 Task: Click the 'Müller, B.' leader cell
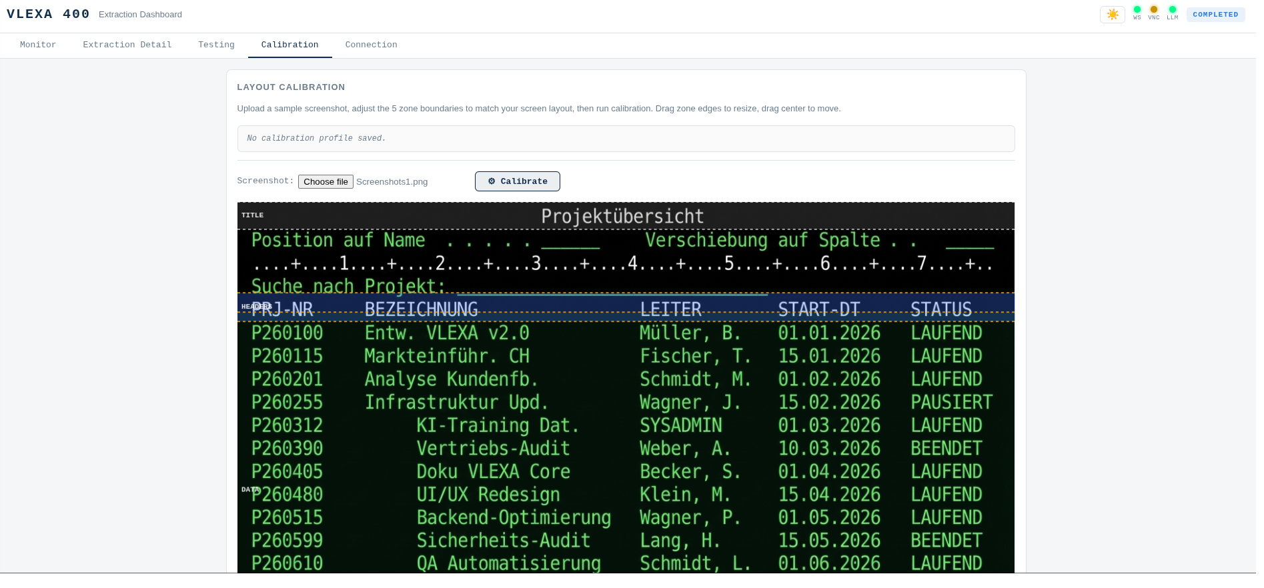coord(690,333)
